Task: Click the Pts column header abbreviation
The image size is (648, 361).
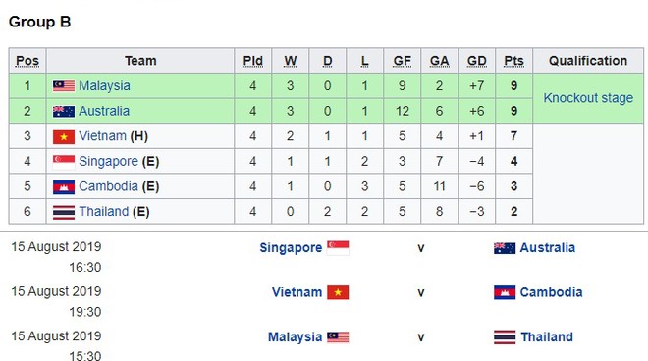Action: click(513, 61)
